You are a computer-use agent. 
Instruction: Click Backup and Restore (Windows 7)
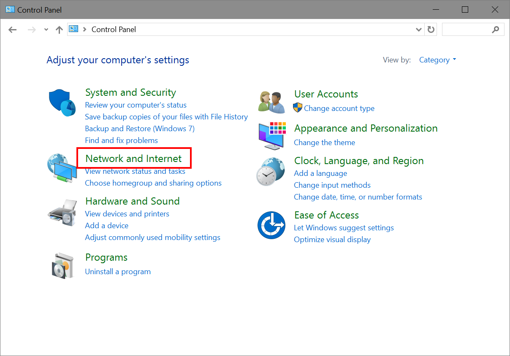coord(140,129)
